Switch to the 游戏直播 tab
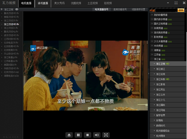The height and width of the screenshot is (139, 187). tap(43, 3)
